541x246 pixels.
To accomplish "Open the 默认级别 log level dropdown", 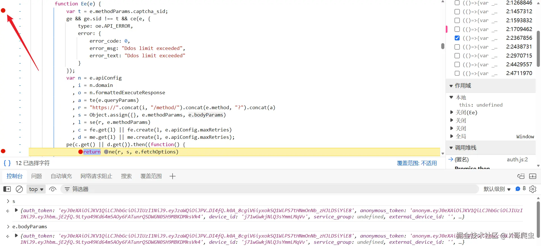I will click(497, 189).
